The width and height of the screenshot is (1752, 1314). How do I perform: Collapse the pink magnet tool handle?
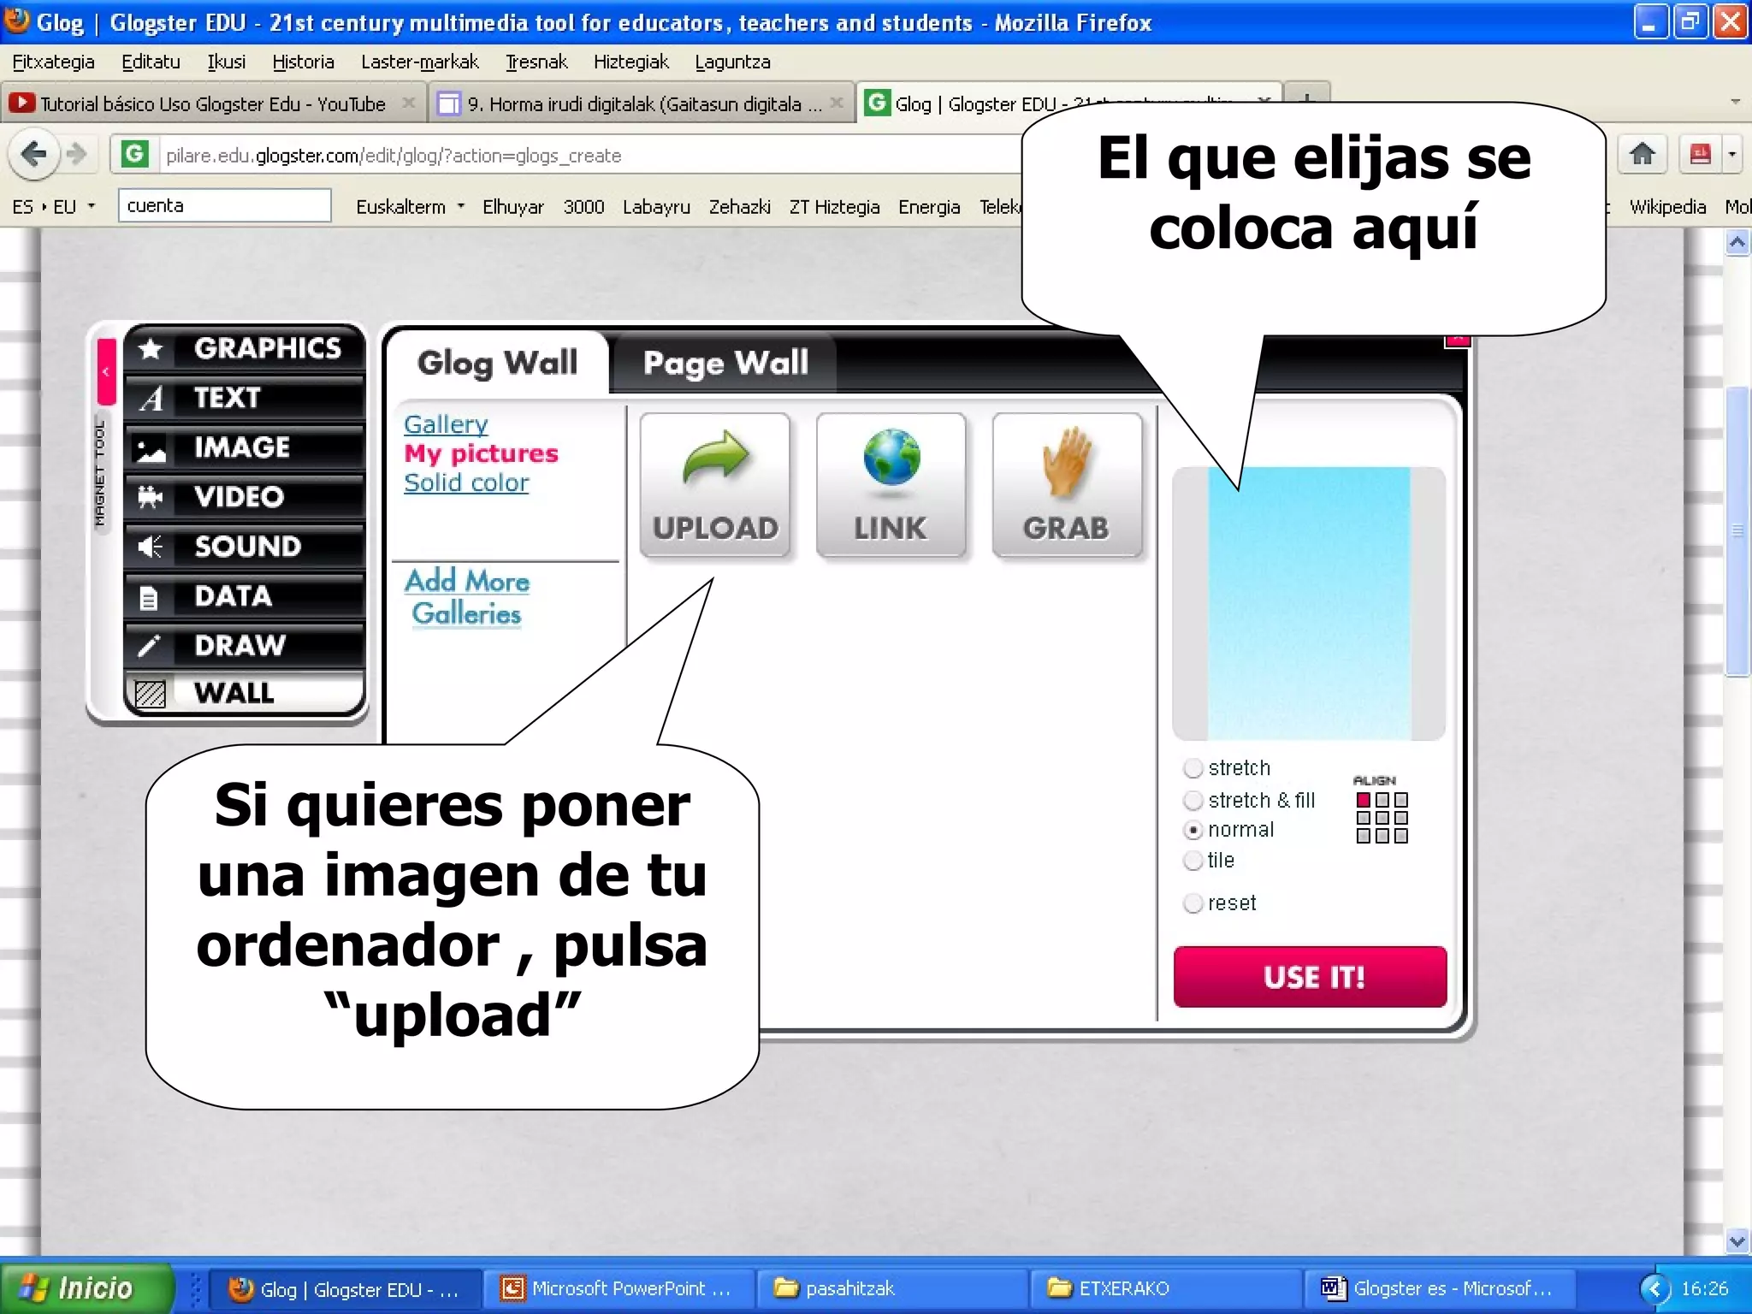tap(106, 372)
